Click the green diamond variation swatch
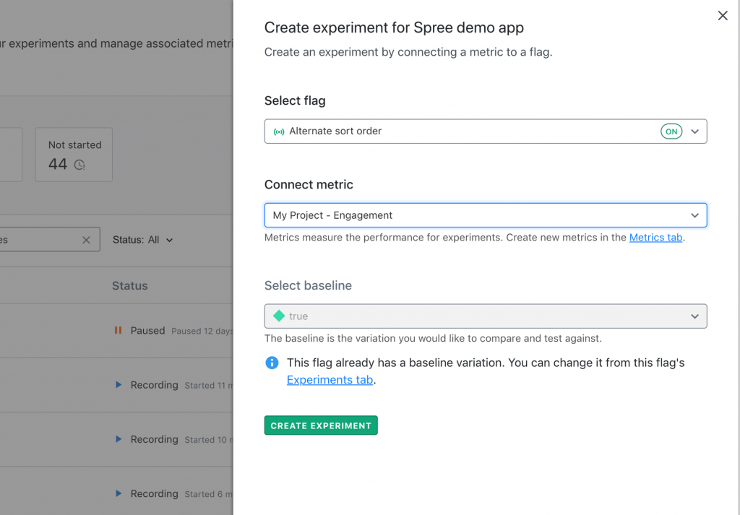740x515 pixels. pyautogui.click(x=279, y=316)
